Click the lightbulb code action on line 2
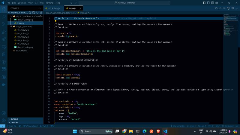 (55, 21)
